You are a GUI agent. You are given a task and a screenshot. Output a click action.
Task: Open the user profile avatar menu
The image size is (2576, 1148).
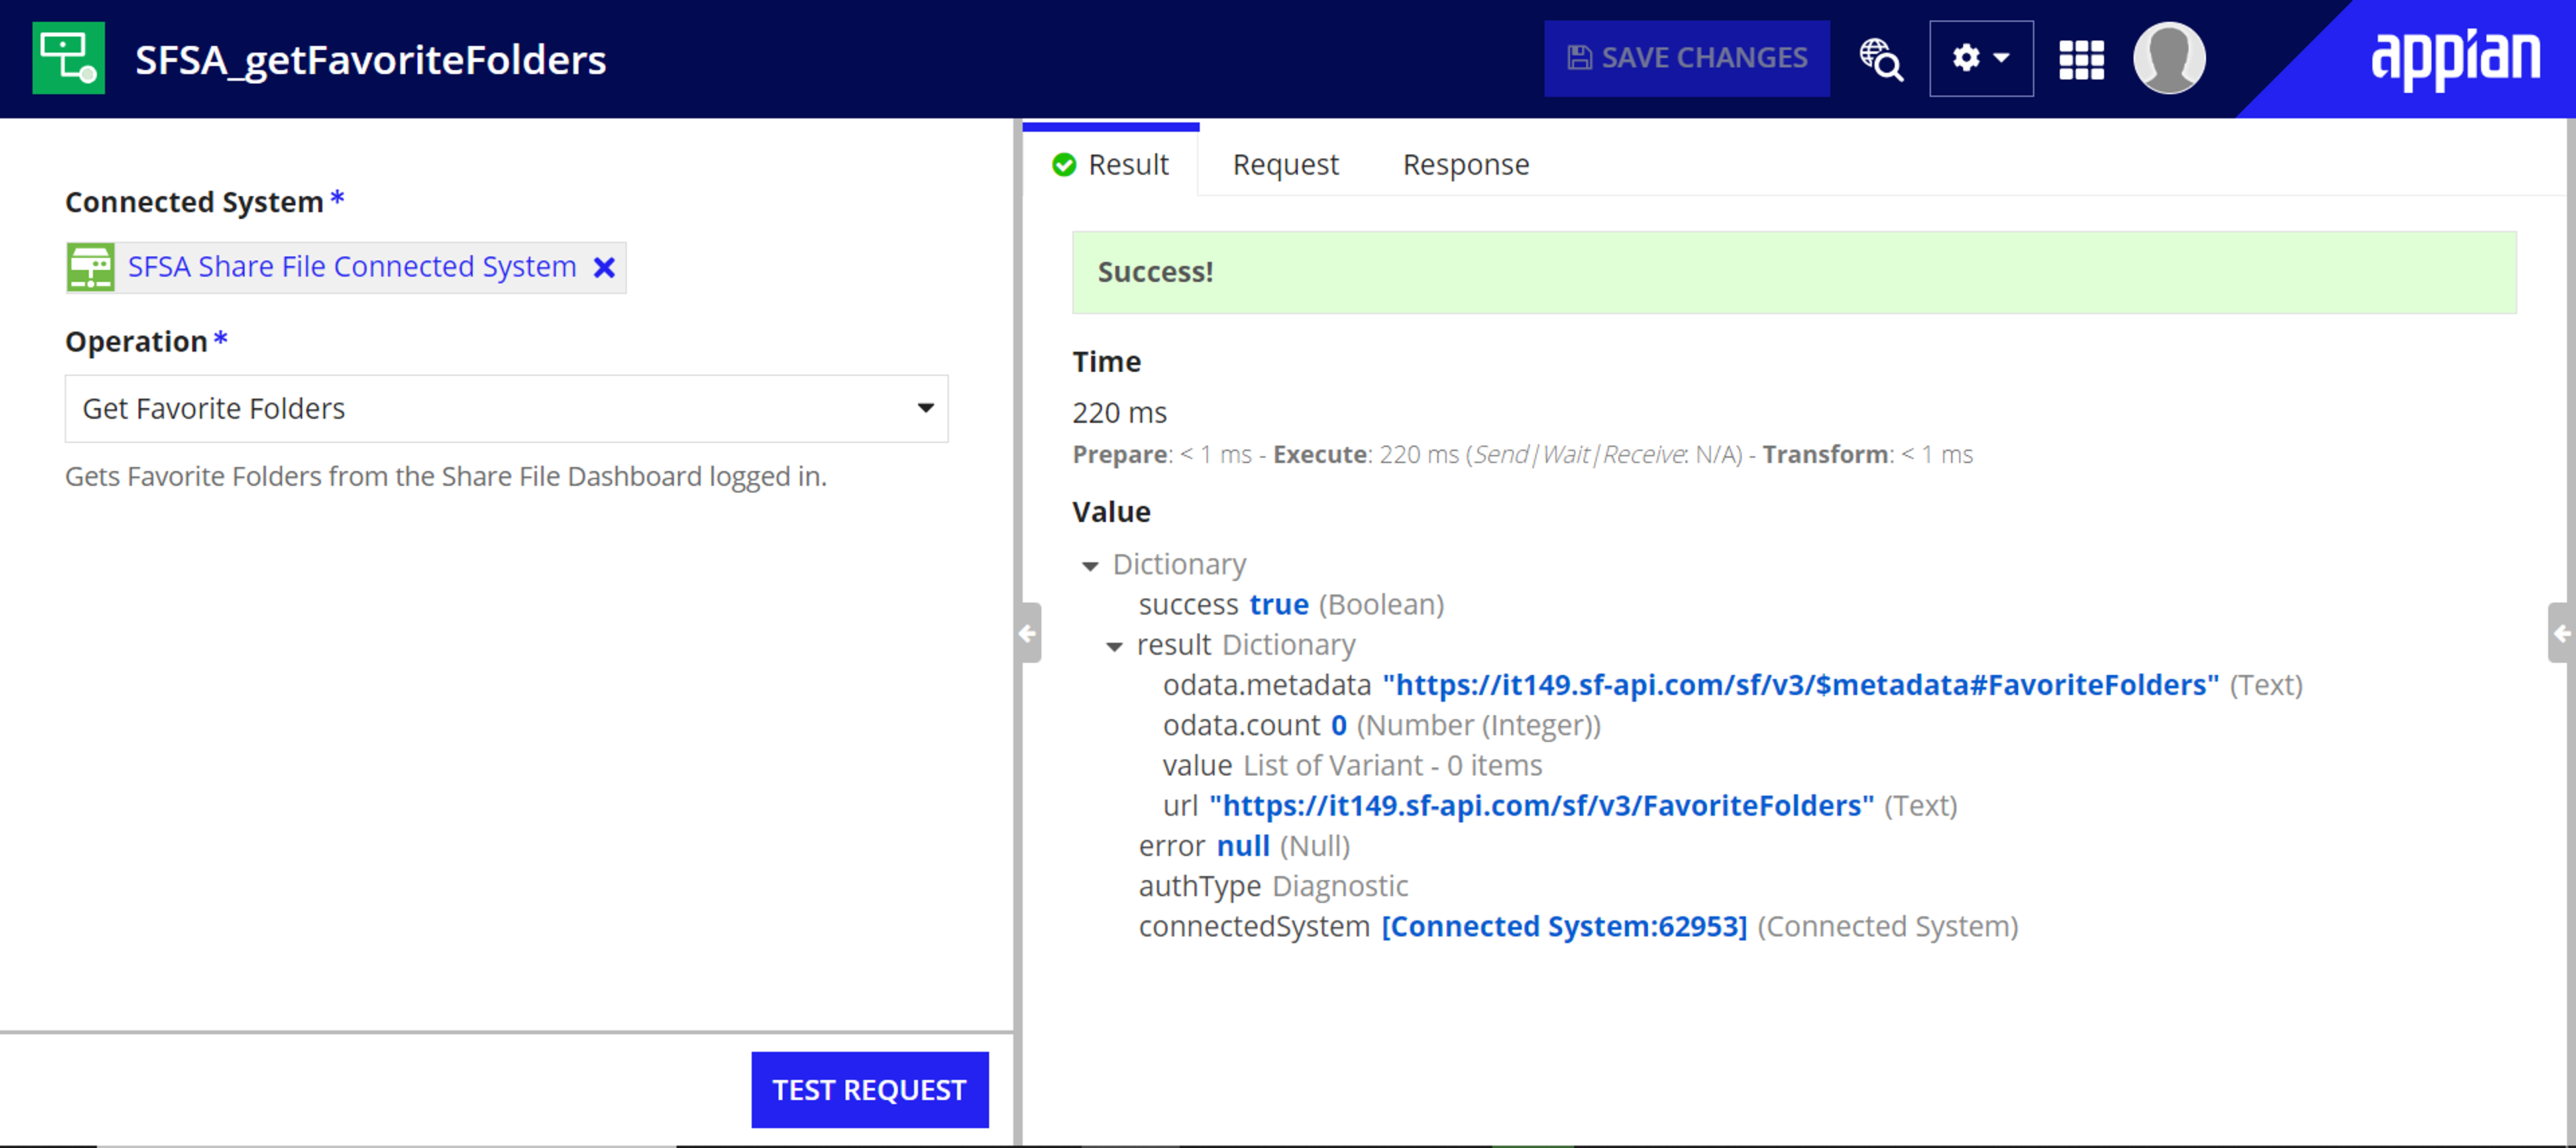[2169, 58]
